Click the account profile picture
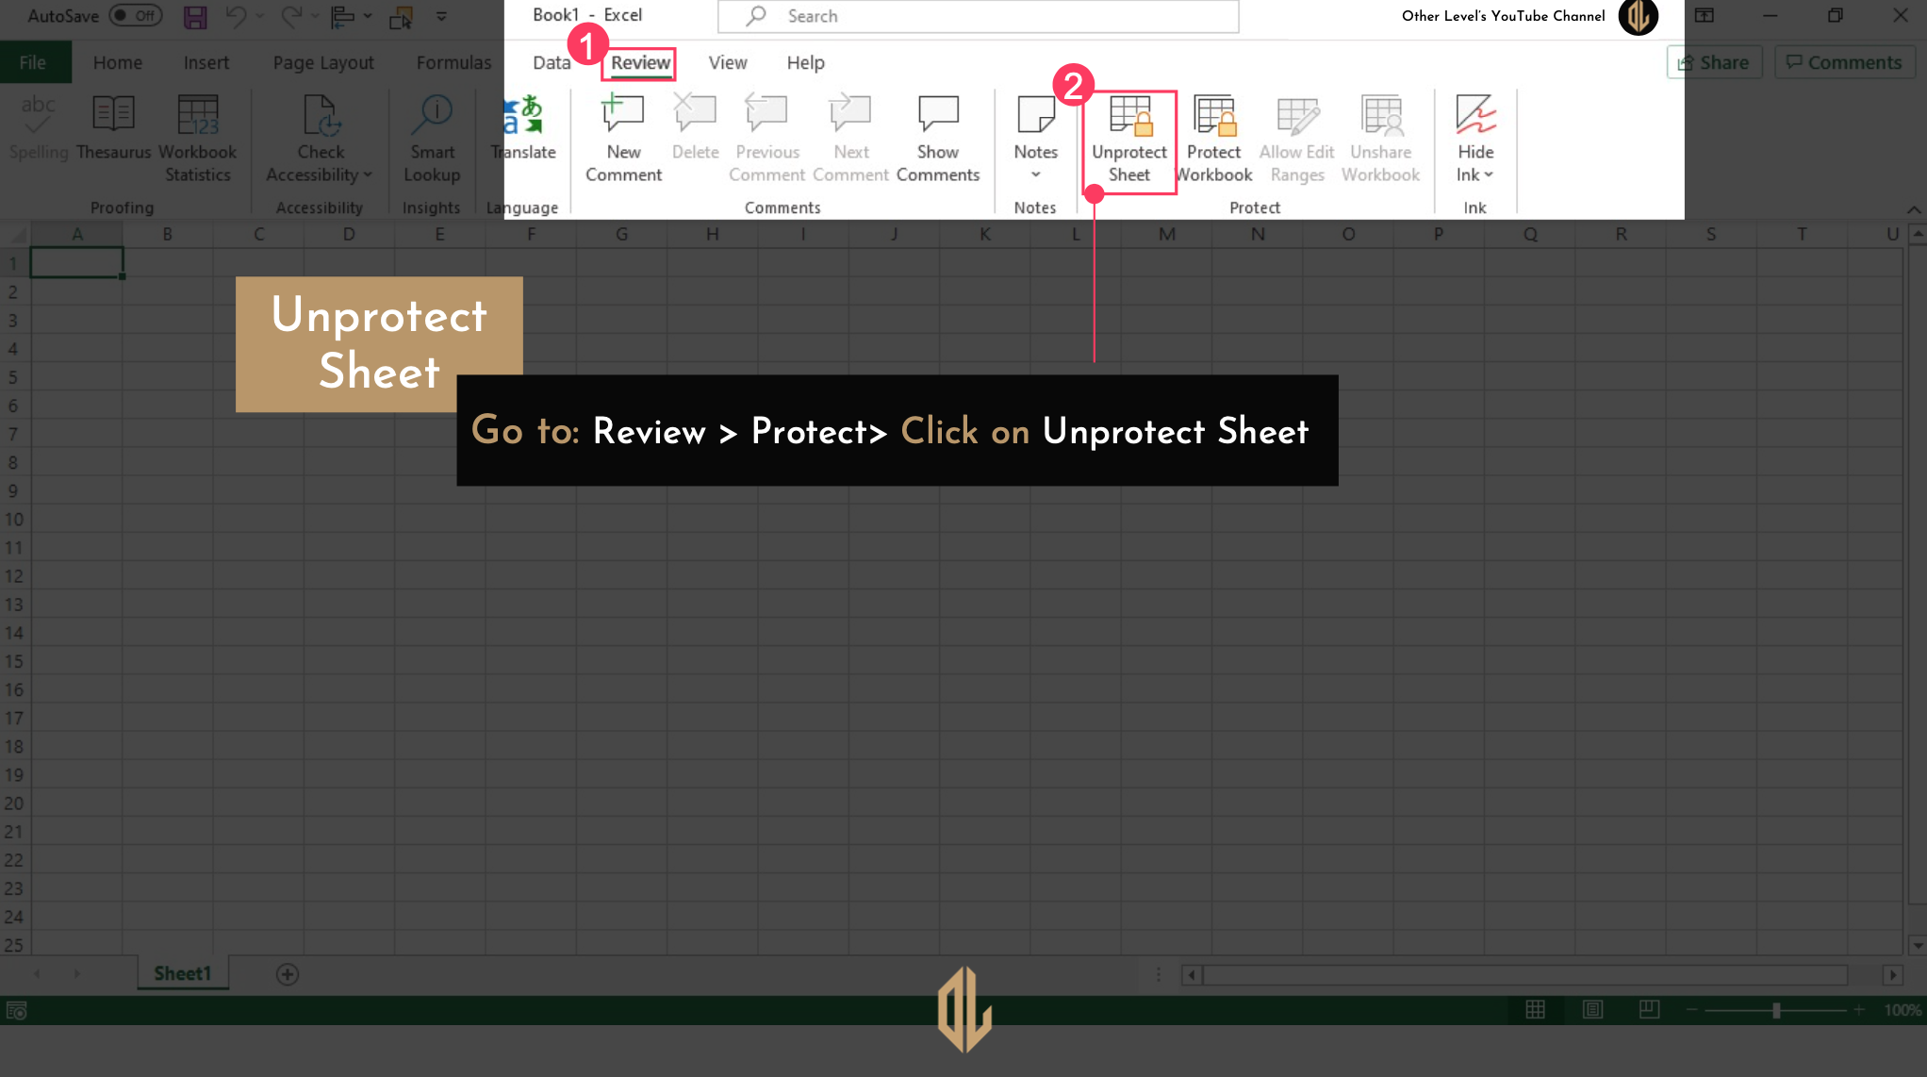Viewport: 1927px width, 1077px height. pos(1639,17)
